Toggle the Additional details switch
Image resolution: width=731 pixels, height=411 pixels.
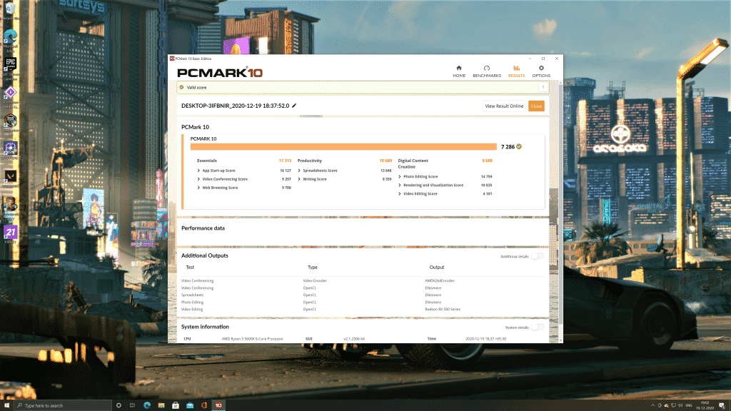538,256
